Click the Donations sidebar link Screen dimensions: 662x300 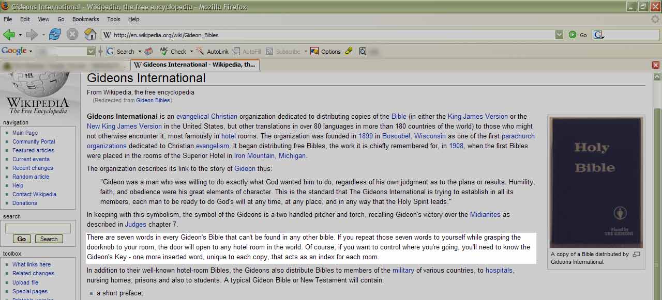pos(25,203)
